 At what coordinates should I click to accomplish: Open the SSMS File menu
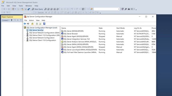3,6
